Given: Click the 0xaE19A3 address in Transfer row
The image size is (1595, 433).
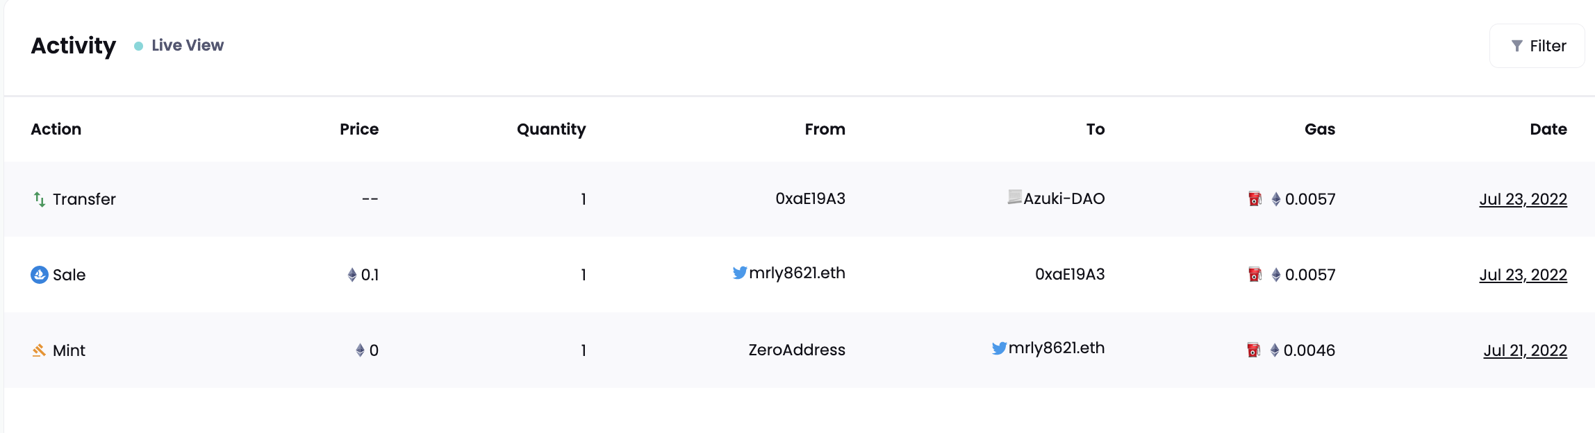Looking at the screenshot, I should point(810,198).
